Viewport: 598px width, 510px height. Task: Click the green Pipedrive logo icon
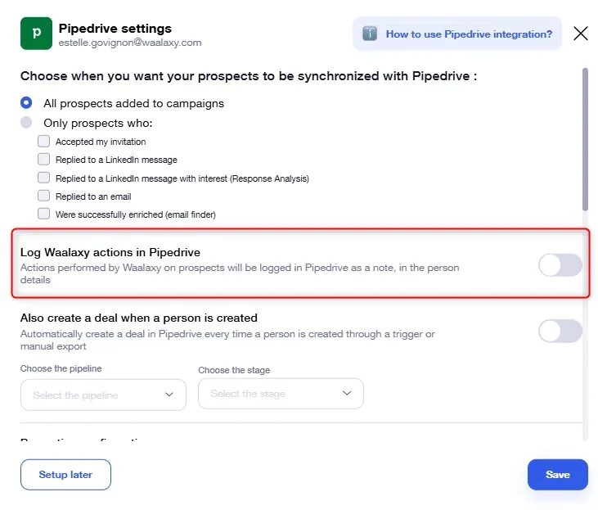[x=36, y=34]
